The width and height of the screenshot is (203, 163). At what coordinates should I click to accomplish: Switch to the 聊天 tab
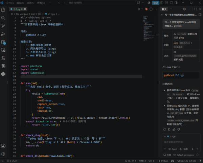coord(164,9)
